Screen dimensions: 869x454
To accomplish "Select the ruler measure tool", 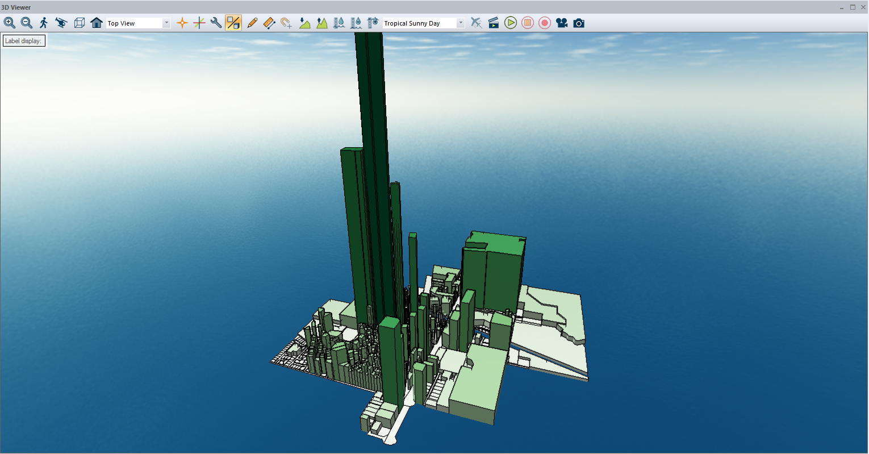I will [269, 23].
